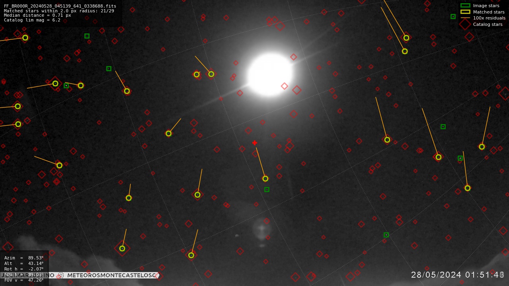
Task: Click the '100x residuals' legend label
Action: pyautogui.click(x=489, y=18)
